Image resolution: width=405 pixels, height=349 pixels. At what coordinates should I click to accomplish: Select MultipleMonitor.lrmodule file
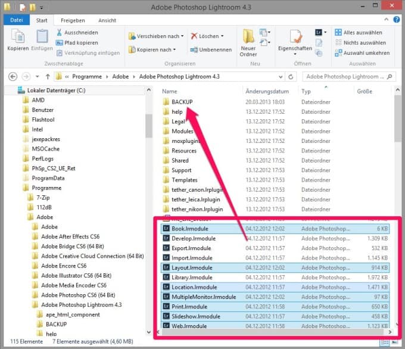[x=275, y=297]
